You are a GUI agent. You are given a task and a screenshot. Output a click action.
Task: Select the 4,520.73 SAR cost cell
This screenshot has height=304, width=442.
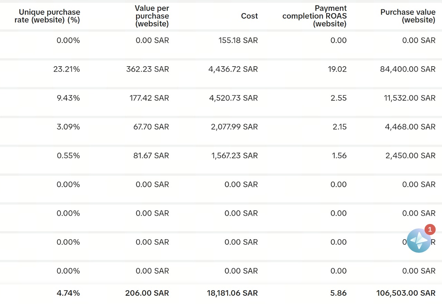pos(233,98)
